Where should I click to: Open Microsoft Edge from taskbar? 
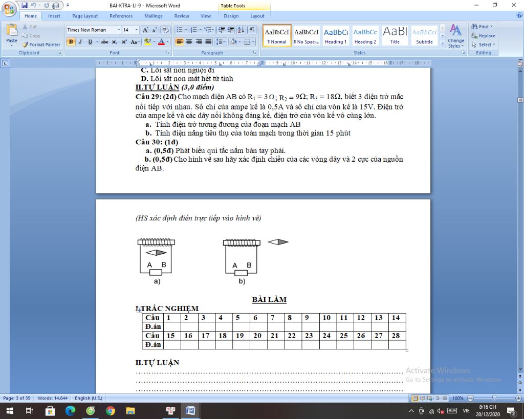70,411
